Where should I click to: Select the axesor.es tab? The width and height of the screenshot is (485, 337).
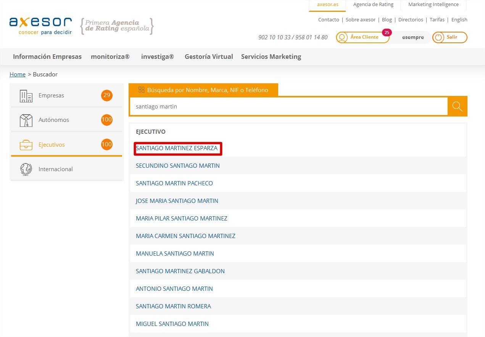[327, 5]
